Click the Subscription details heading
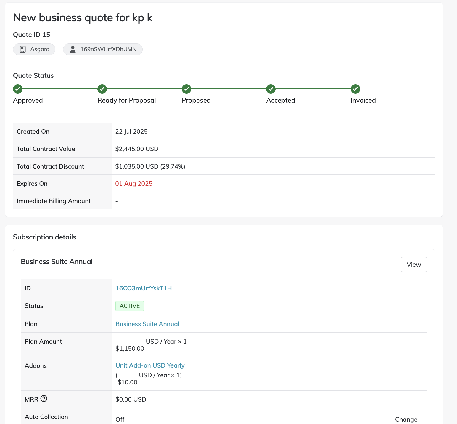 tap(45, 237)
